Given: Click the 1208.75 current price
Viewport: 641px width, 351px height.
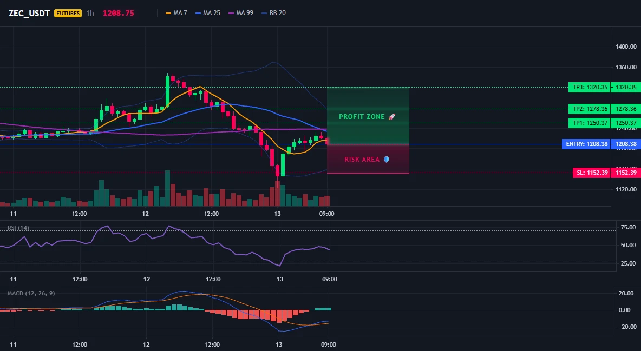Looking at the screenshot, I should tap(118, 13).
